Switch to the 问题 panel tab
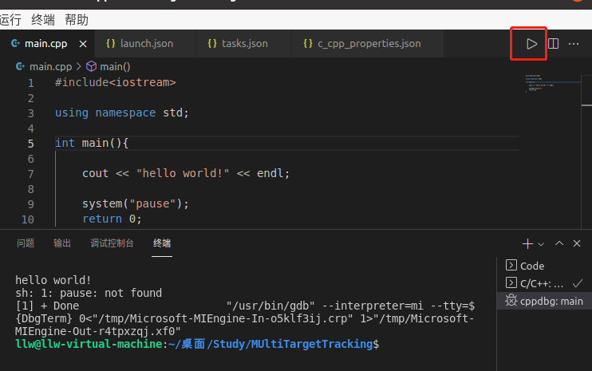Viewport: 592px width, 371px height. click(26, 243)
